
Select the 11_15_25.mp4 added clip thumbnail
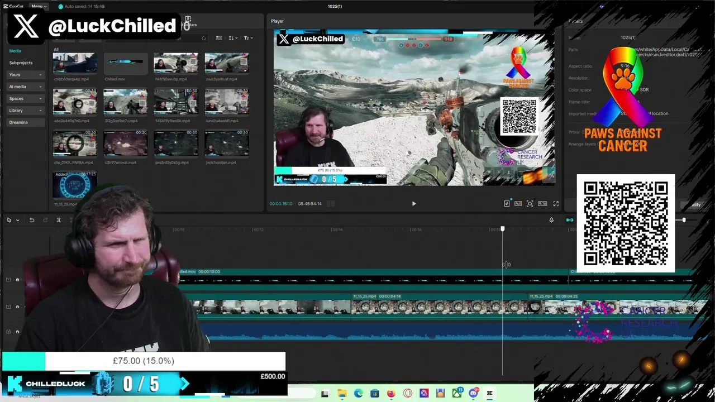tap(75, 185)
